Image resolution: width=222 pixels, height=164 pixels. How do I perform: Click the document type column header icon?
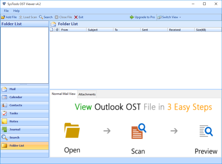pyautogui.click(x=52, y=30)
